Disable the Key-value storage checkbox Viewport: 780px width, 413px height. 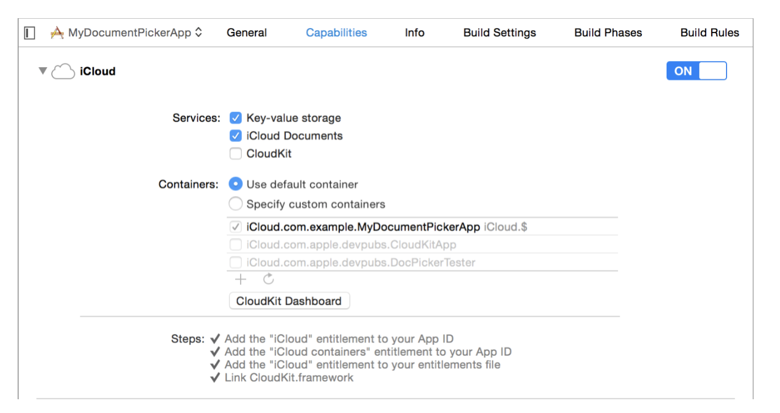pyautogui.click(x=236, y=117)
